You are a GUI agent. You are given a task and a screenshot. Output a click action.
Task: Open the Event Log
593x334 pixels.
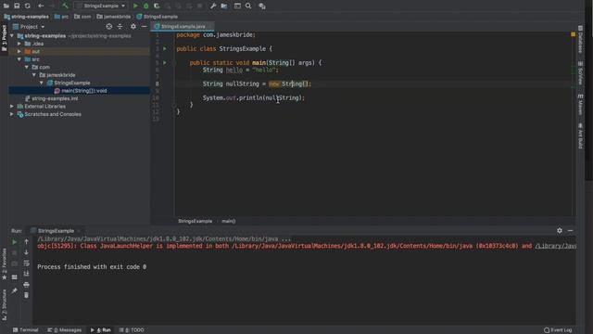click(x=558, y=330)
